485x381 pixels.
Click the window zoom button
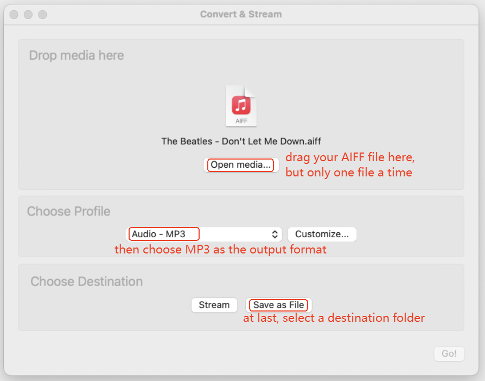pos(42,15)
